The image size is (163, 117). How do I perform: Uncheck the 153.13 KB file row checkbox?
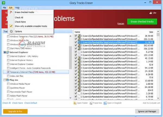click(x=76, y=55)
